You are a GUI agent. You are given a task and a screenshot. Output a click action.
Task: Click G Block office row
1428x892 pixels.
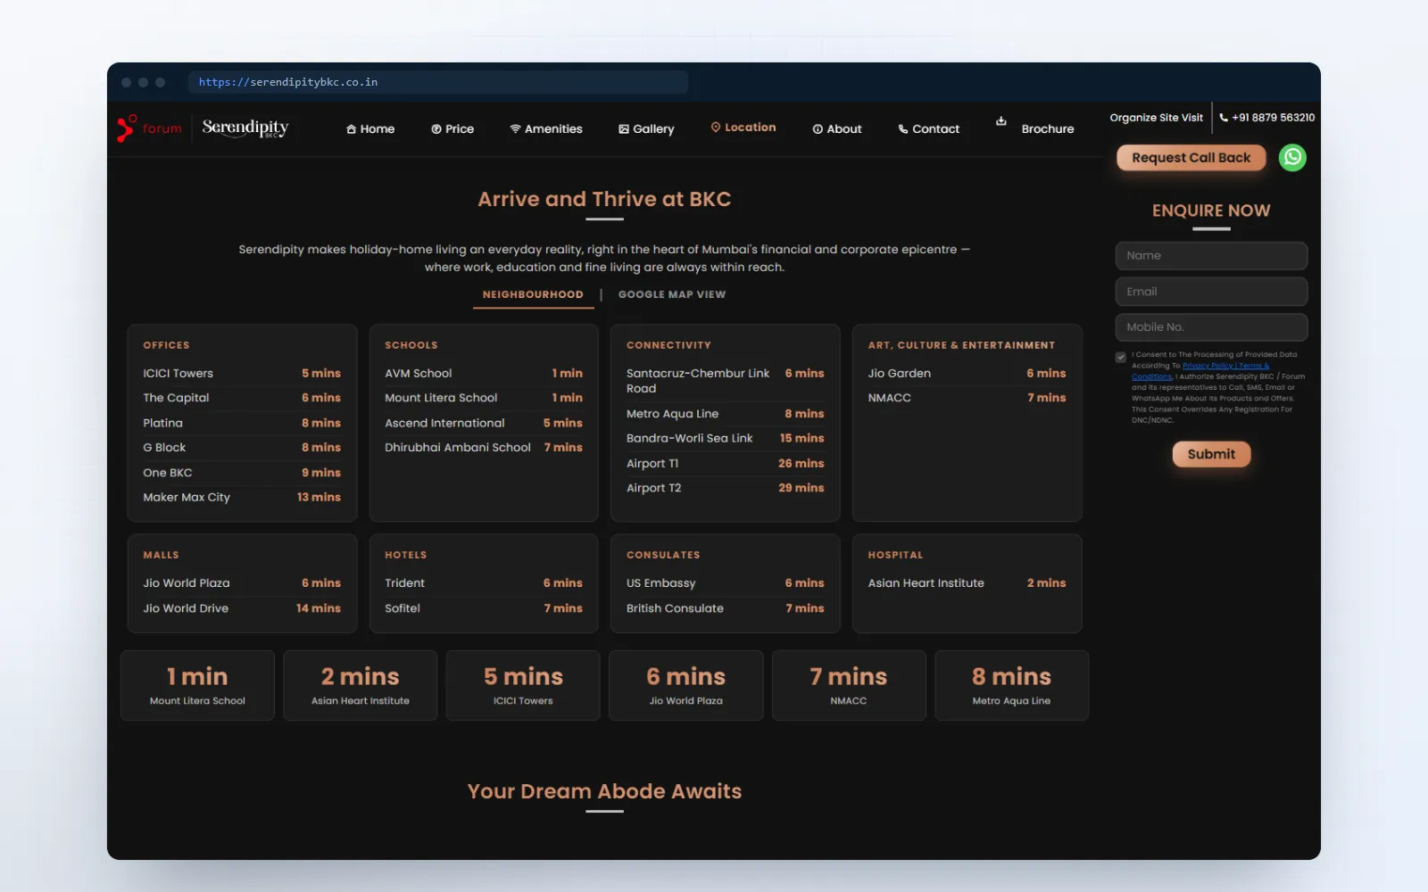[x=242, y=448]
